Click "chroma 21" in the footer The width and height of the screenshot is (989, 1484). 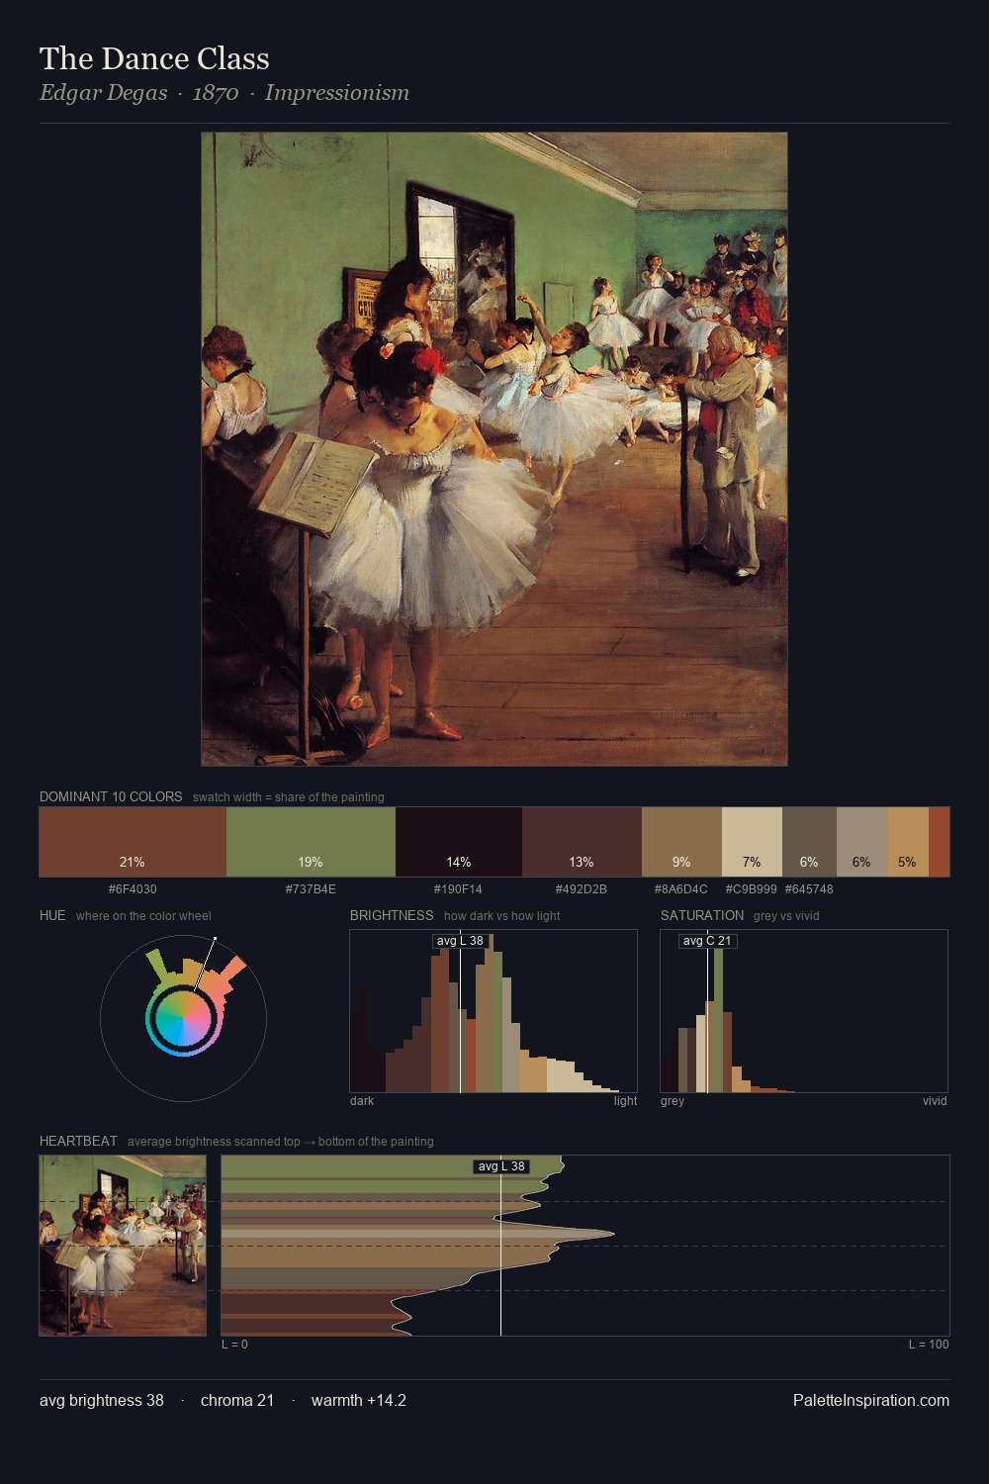click(237, 1400)
